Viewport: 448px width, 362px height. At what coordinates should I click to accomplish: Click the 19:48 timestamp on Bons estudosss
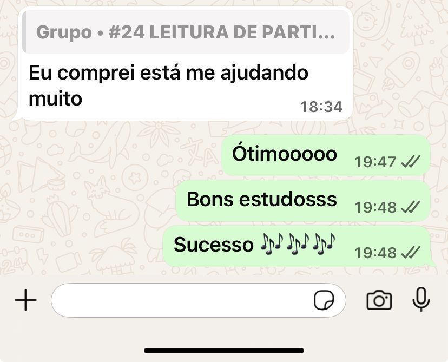click(x=375, y=207)
